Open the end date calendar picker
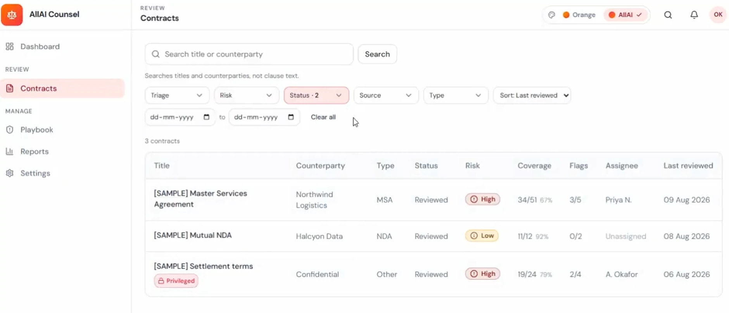 291,117
